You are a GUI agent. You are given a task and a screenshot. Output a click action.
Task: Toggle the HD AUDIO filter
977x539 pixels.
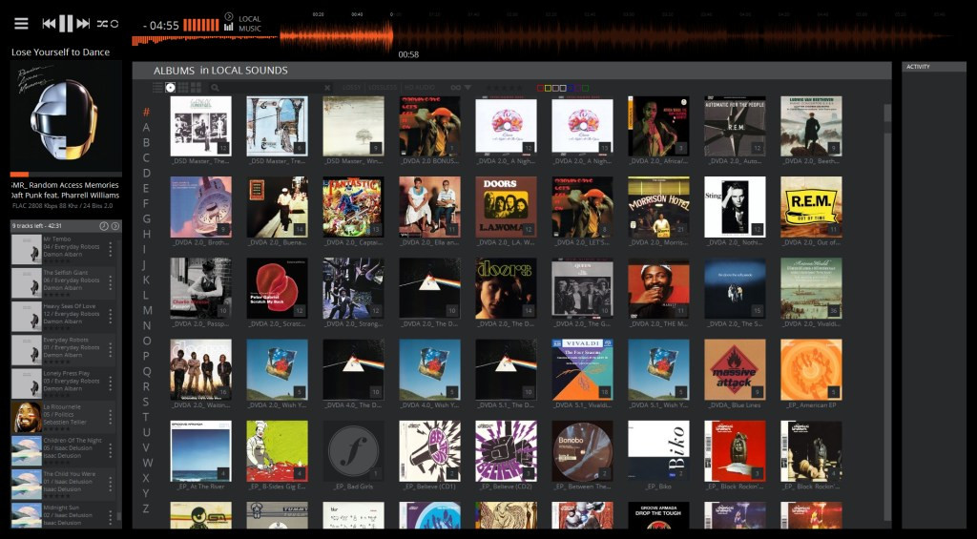point(420,88)
